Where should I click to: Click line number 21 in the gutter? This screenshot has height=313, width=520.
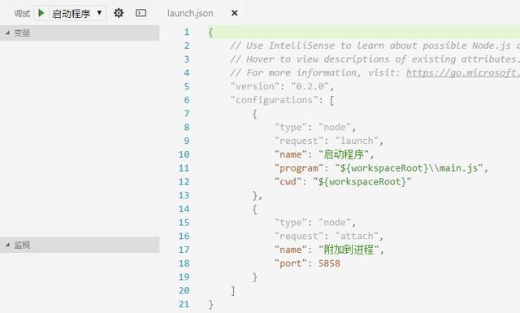(x=184, y=304)
